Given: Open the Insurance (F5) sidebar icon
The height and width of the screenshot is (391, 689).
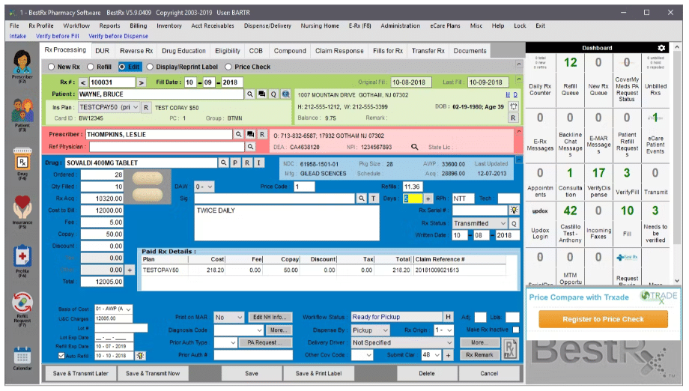Looking at the screenshot, I should (x=22, y=212).
